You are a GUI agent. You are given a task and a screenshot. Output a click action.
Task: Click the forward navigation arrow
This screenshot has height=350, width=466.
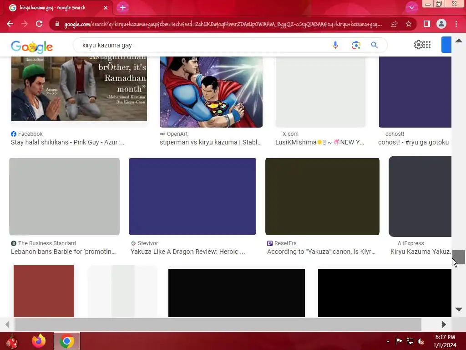25,24
